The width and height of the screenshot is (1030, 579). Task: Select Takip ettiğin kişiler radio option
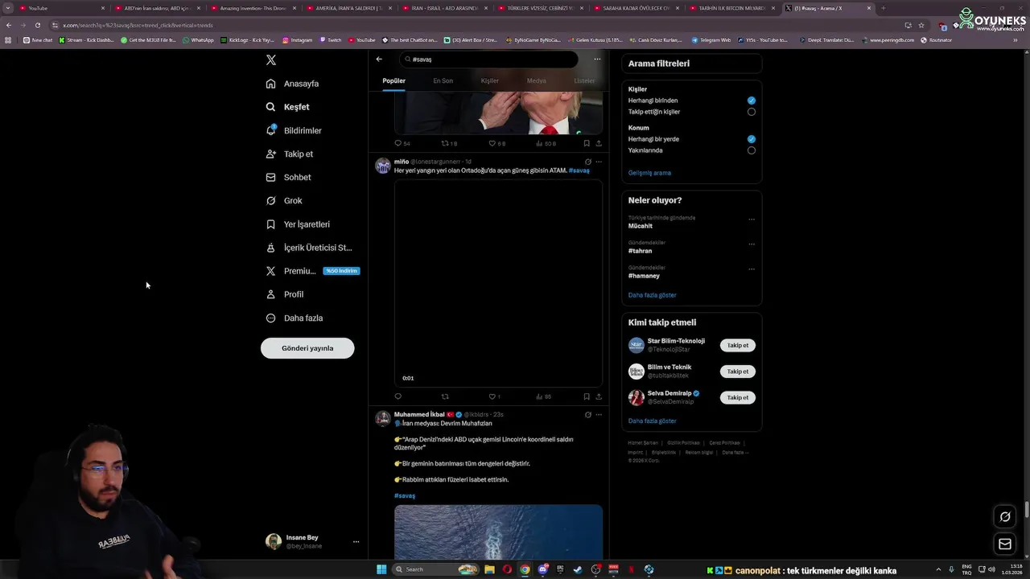tap(752, 112)
